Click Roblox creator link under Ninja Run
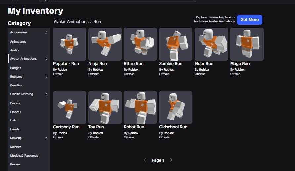The image size is (295, 171). tap(98, 69)
